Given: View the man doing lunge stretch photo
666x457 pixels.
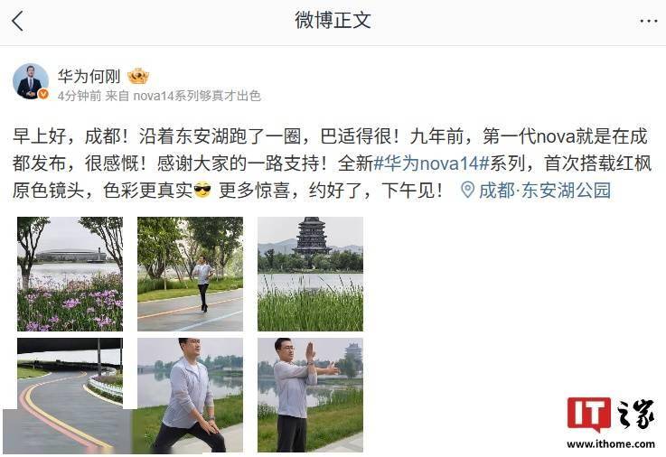Looking at the screenshot, I should coord(191,395).
